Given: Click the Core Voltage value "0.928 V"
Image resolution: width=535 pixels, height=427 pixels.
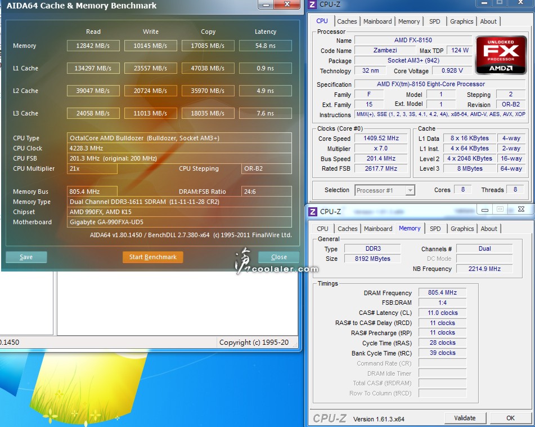Looking at the screenshot, I should pos(452,71).
